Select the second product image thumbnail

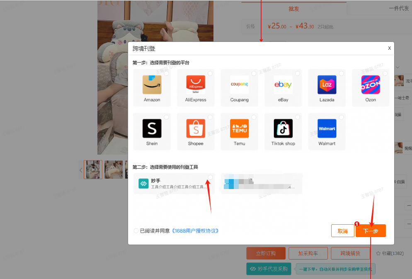114,170
